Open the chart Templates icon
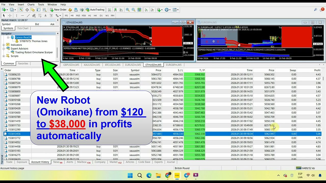 pyautogui.click(x=175, y=10)
